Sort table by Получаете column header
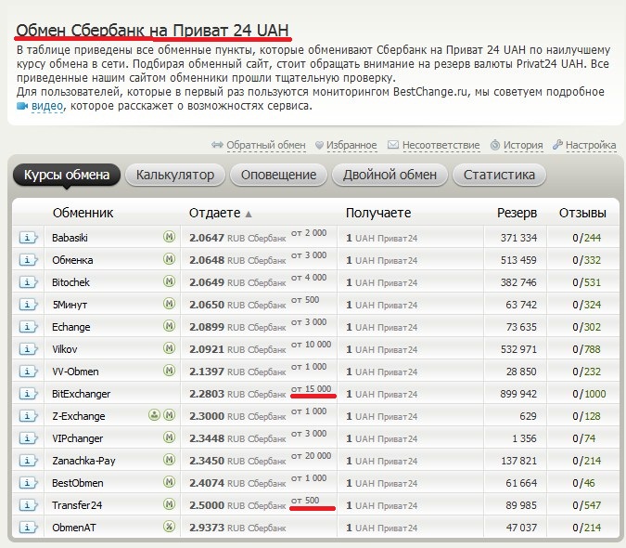This screenshot has width=626, height=548. pos(378,213)
